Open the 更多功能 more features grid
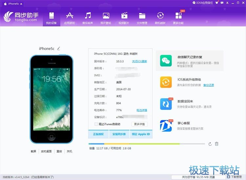This screenshot has width=246, height=180. [178, 18]
